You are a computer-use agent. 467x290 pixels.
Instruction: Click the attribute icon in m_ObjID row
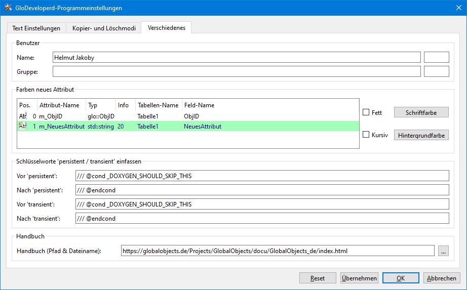tap(23, 116)
